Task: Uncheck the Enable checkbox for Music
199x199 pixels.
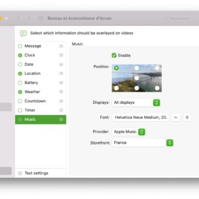Action: [114, 55]
